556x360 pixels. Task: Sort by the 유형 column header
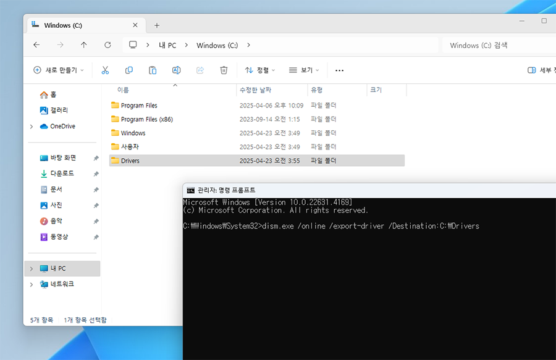[337, 90]
